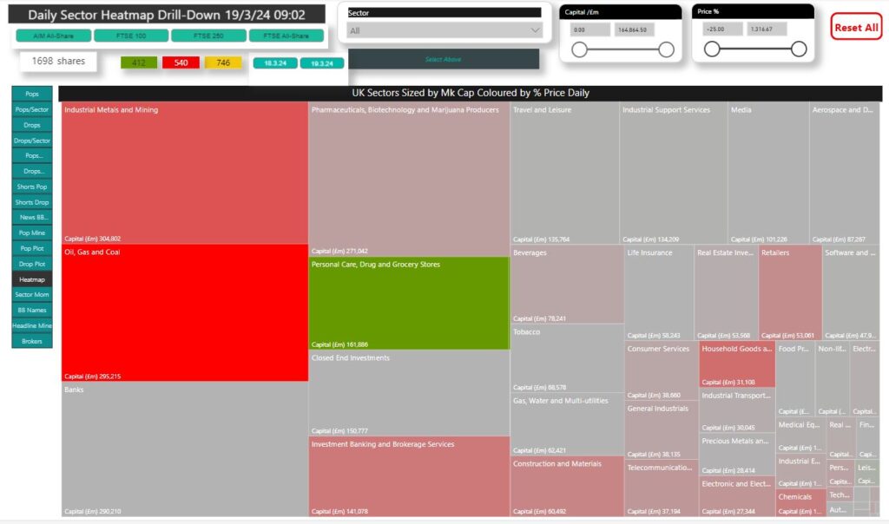This screenshot has width=889, height=524.
Task: Click Personal Care, Drug and Grocery Stores tile
Action: pos(408,304)
